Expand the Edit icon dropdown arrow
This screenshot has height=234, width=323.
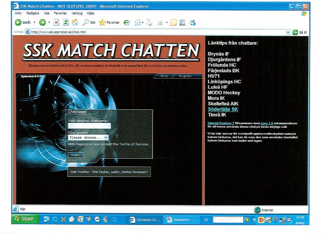166,23
